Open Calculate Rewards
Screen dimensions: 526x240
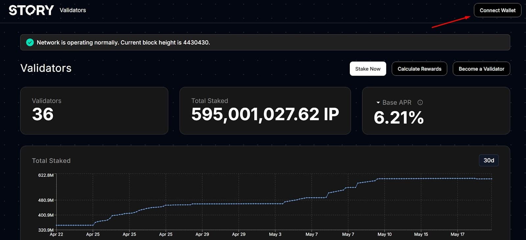pyautogui.click(x=419, y=69)
